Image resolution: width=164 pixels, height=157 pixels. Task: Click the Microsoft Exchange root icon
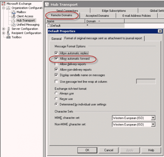[3, 4]
